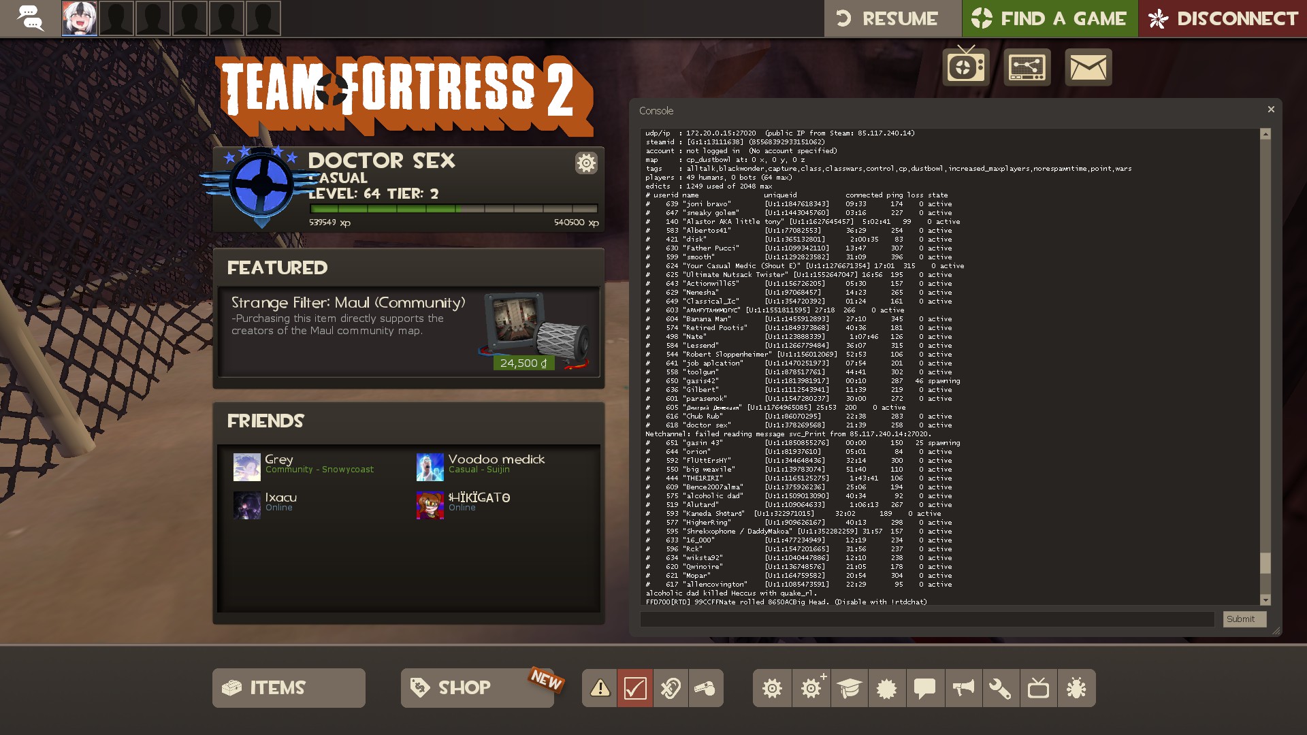
Task: Open the achievements badge icon
Action: click(x=887, y=688)
